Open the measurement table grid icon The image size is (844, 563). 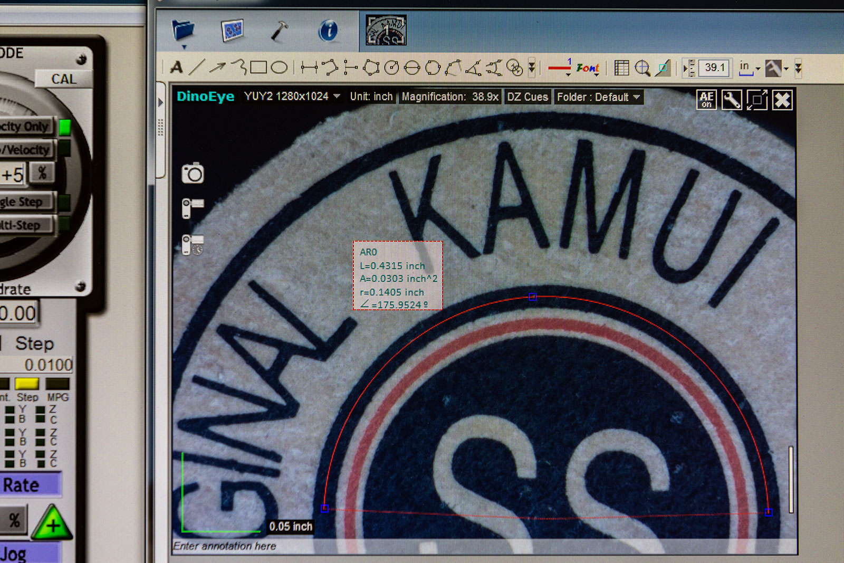pos(622,68)
